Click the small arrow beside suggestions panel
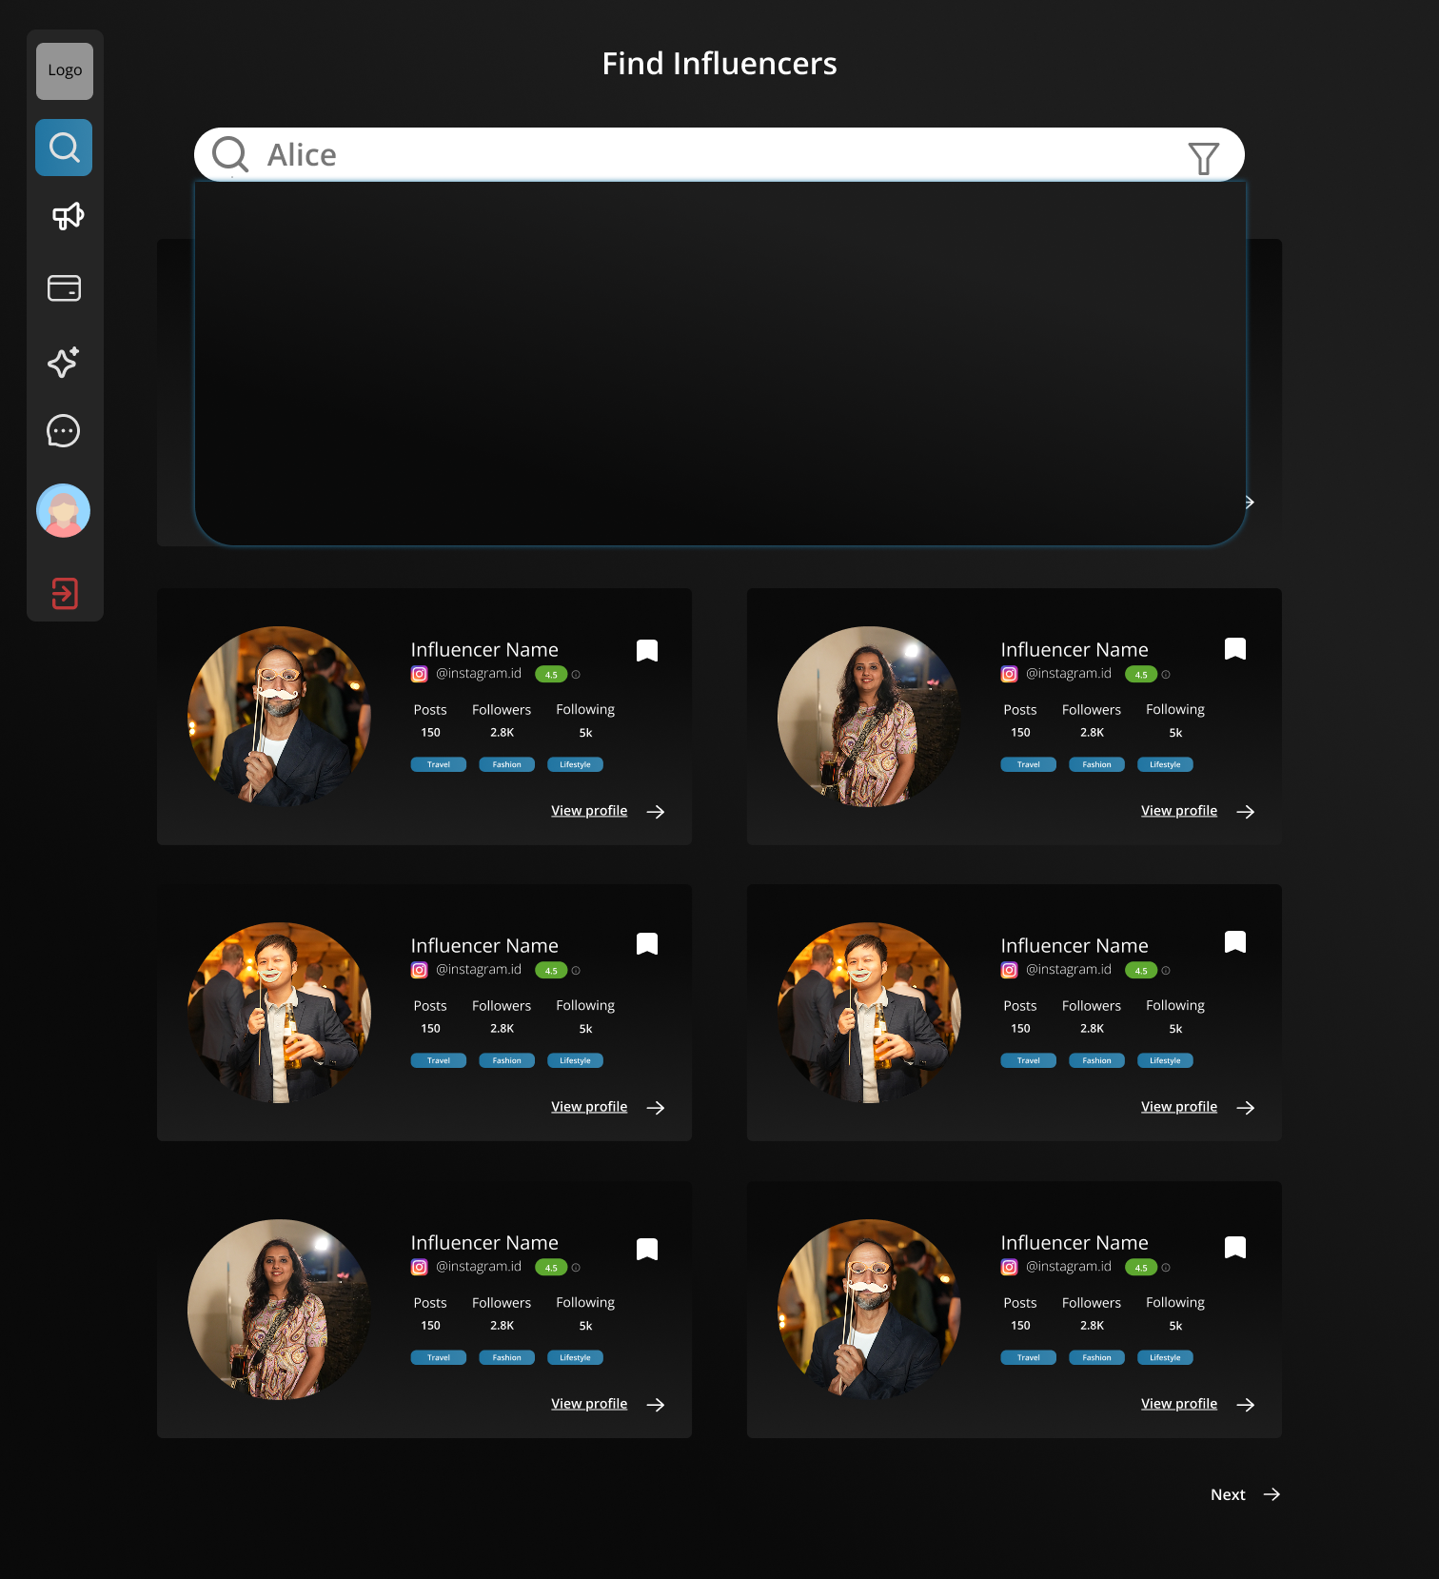Viewport: 1439px width, 1579px height. coord(1250,502)
